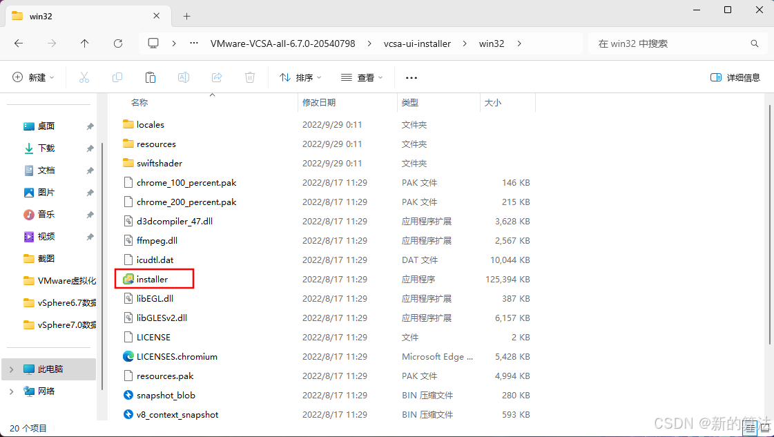Sort by 类型 column header
The height and width of the screenshot is (437, 774).
409,103
